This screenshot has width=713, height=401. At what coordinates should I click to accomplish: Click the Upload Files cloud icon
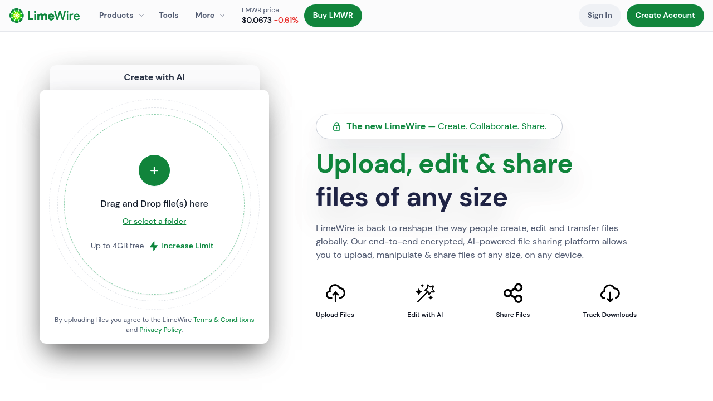point(335,293)
